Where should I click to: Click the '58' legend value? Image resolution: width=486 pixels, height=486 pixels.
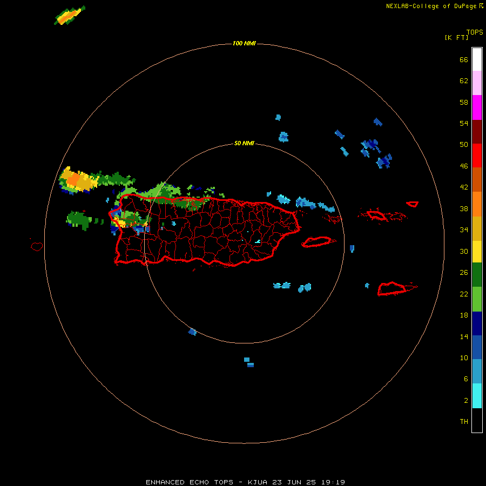464,102
